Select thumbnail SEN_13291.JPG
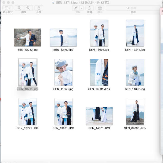The height and width of the screenshot is (163, 163). [x=99, y=72]
